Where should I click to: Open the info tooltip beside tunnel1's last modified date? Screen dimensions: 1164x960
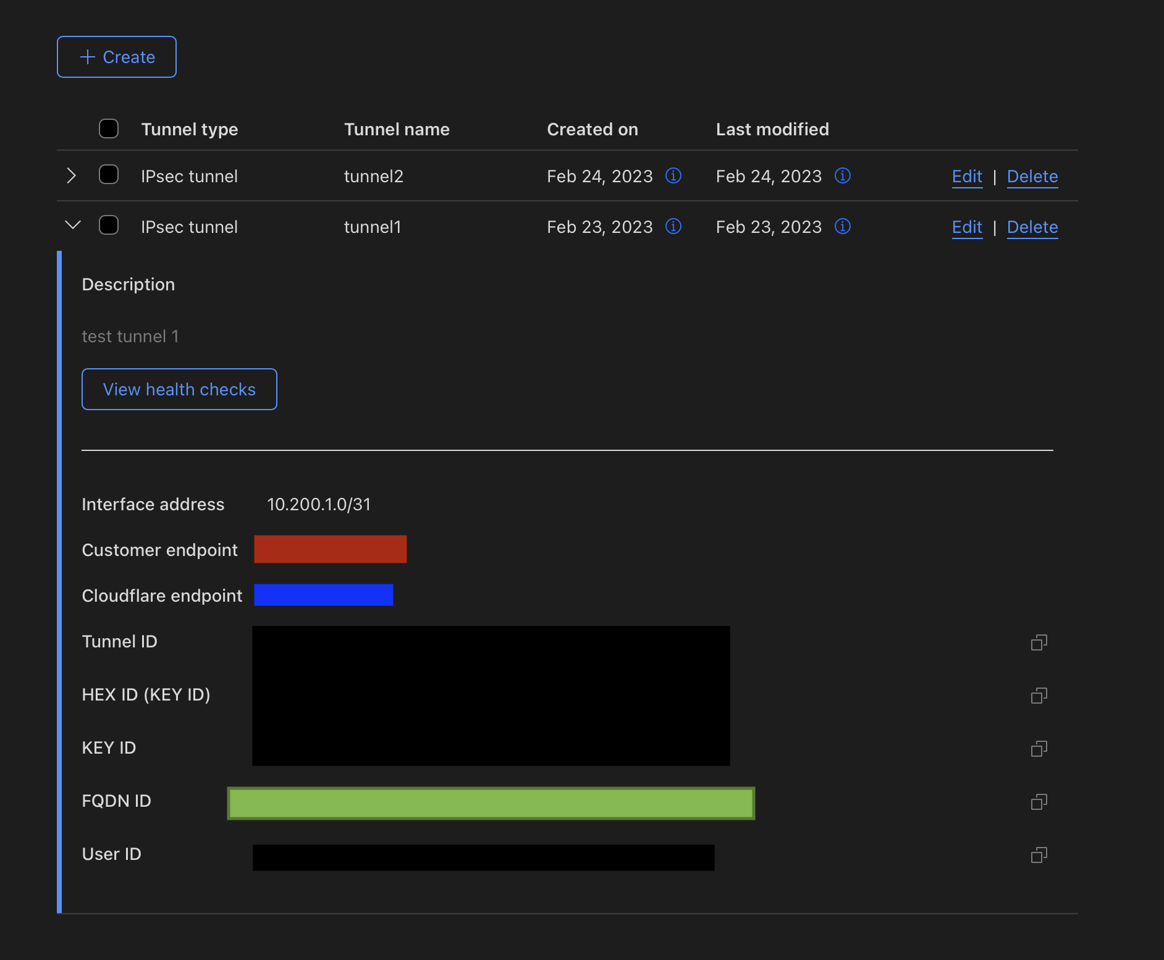pyautogui.click(x=842, y=227)
